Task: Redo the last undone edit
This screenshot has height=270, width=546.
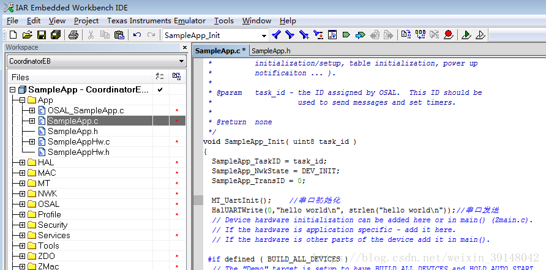Action: click(x=151, y=35)
